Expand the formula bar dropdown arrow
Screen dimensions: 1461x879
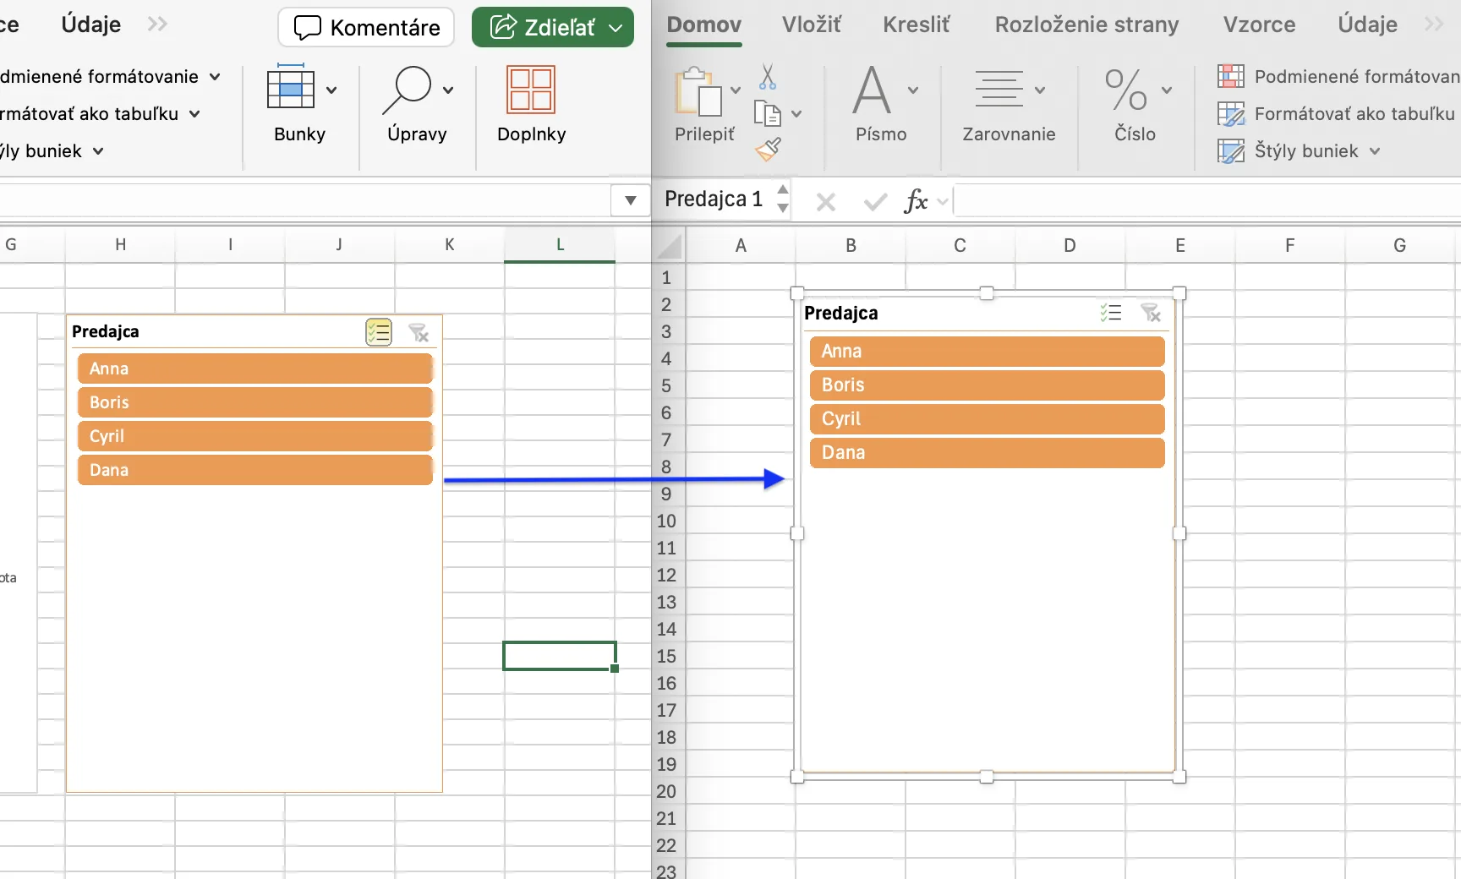630,200
